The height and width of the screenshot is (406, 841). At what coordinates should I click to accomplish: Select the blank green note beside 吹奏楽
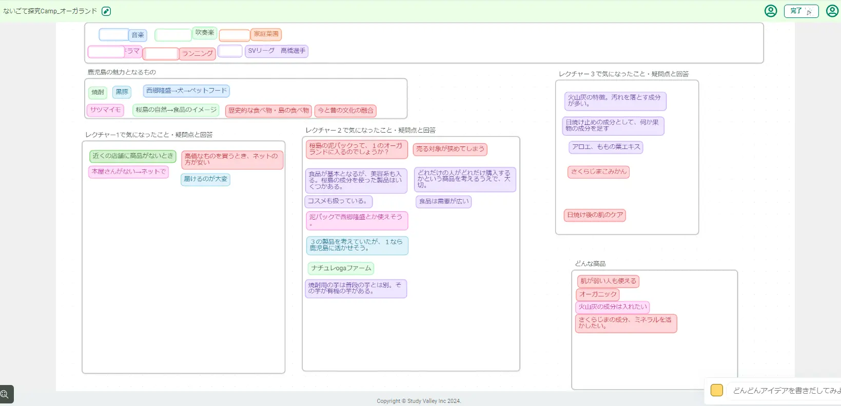coord(173,35)
